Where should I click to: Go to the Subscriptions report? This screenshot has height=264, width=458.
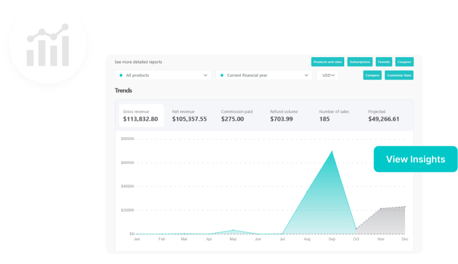coord(360,62)
